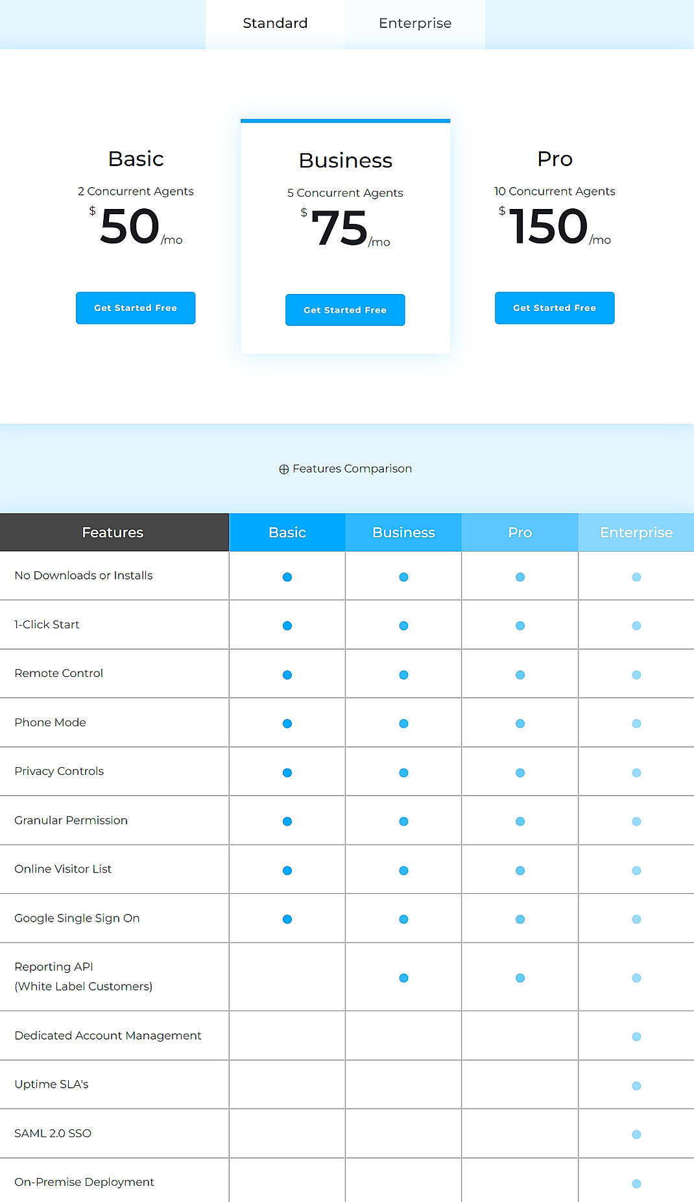Screen dimensions: 694x1202
Task: Click Pro dot for 1-Click Start
Action: coord(520,626)
